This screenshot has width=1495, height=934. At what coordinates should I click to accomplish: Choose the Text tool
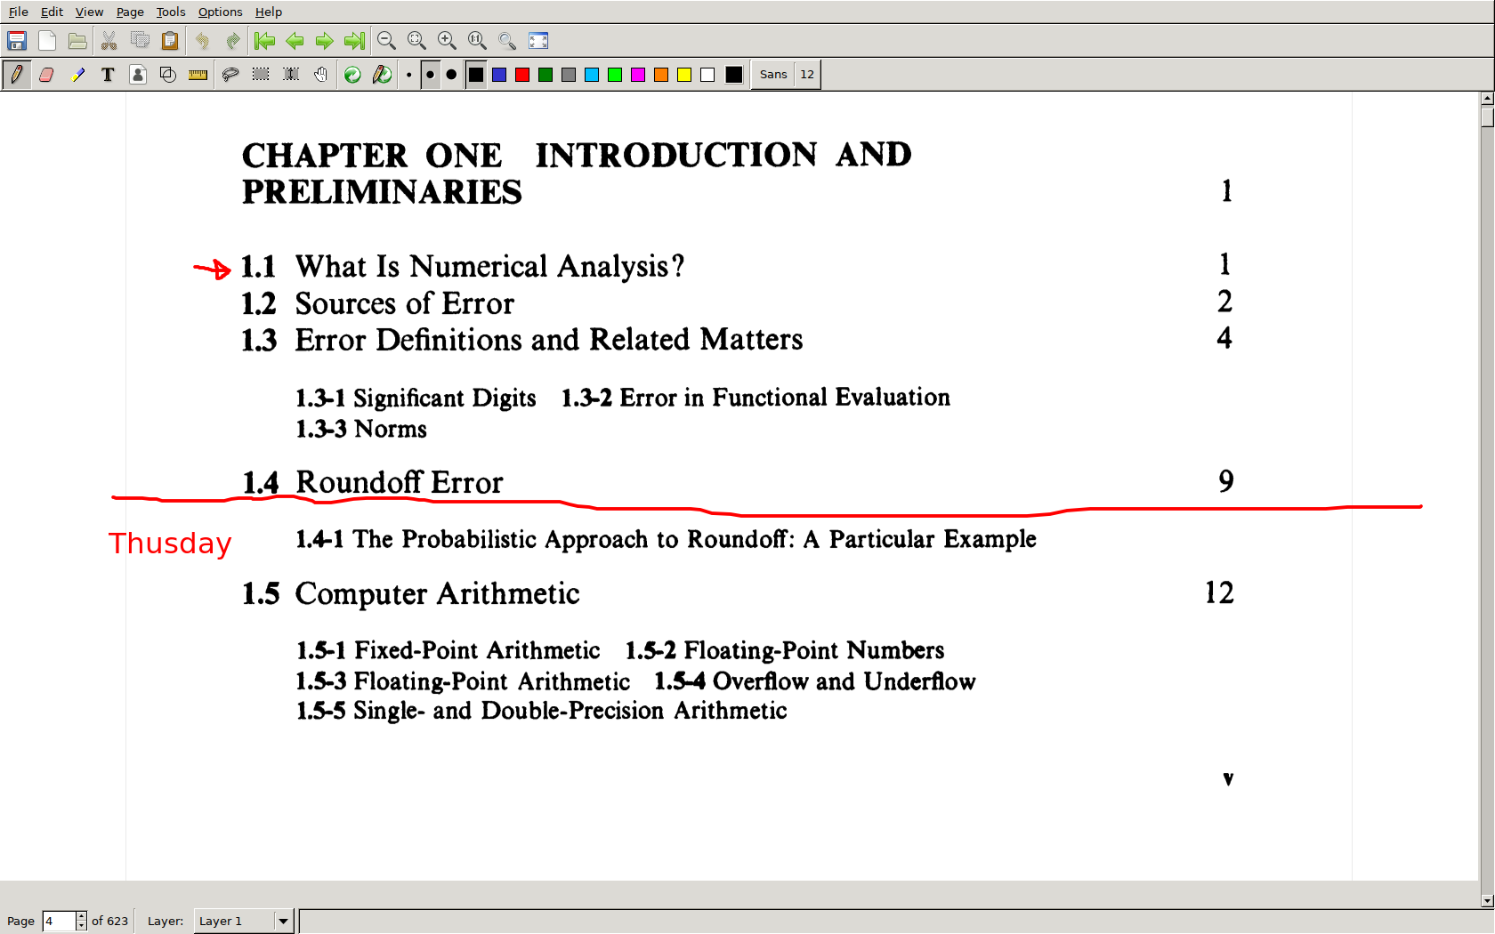point(108,75)
